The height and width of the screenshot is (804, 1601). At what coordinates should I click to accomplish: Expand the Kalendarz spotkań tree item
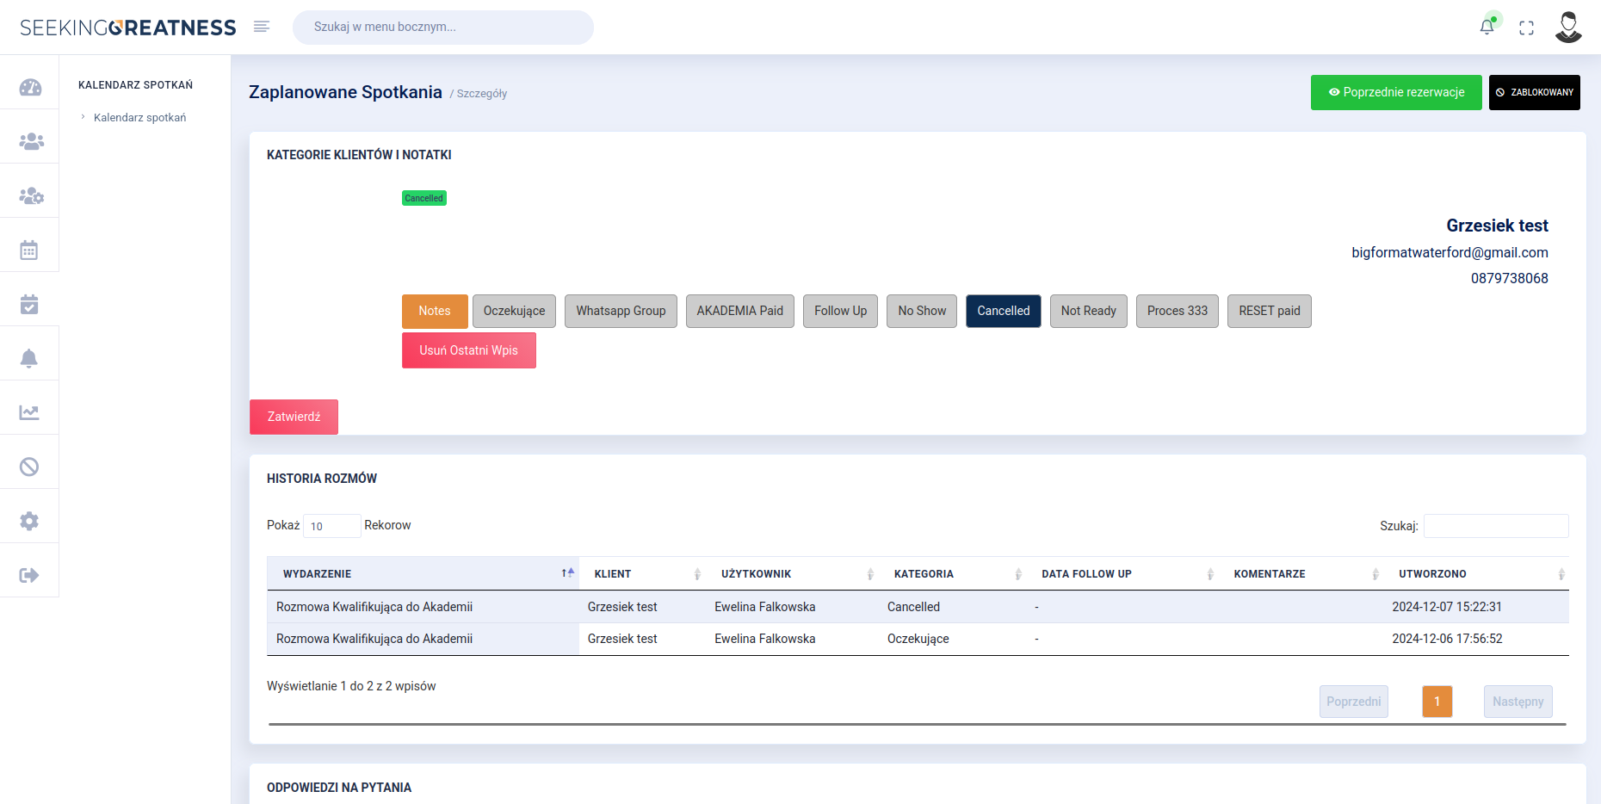pyautogui.click(x=139, y=118)
